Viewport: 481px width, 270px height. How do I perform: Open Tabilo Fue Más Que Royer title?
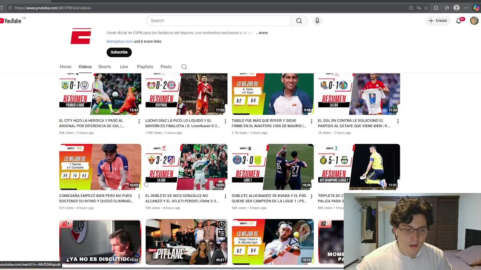click(x=269, y=123)
